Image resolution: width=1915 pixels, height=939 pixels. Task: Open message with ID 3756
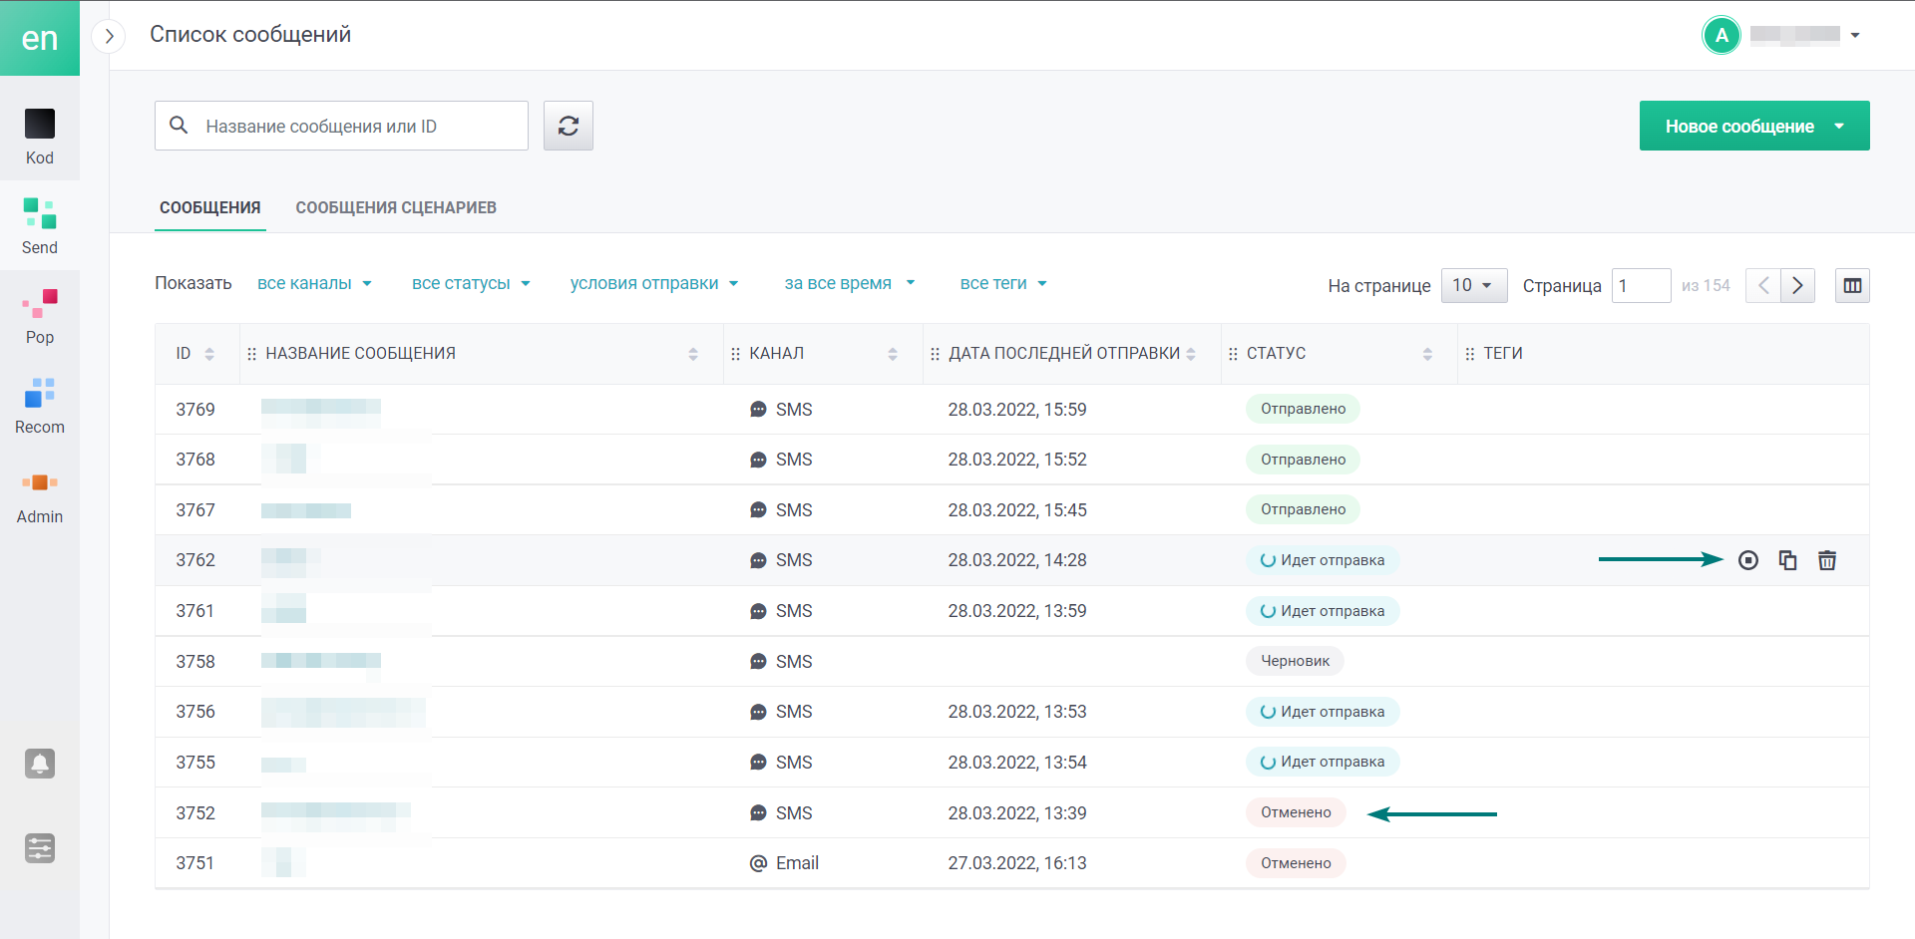[195, 712]
